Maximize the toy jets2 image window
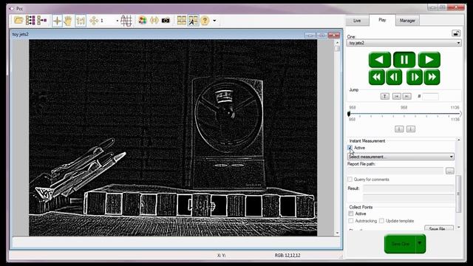 point(322,35)
